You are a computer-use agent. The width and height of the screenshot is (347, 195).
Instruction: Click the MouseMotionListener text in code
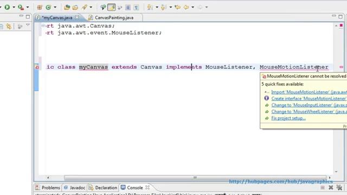(294, 67)
